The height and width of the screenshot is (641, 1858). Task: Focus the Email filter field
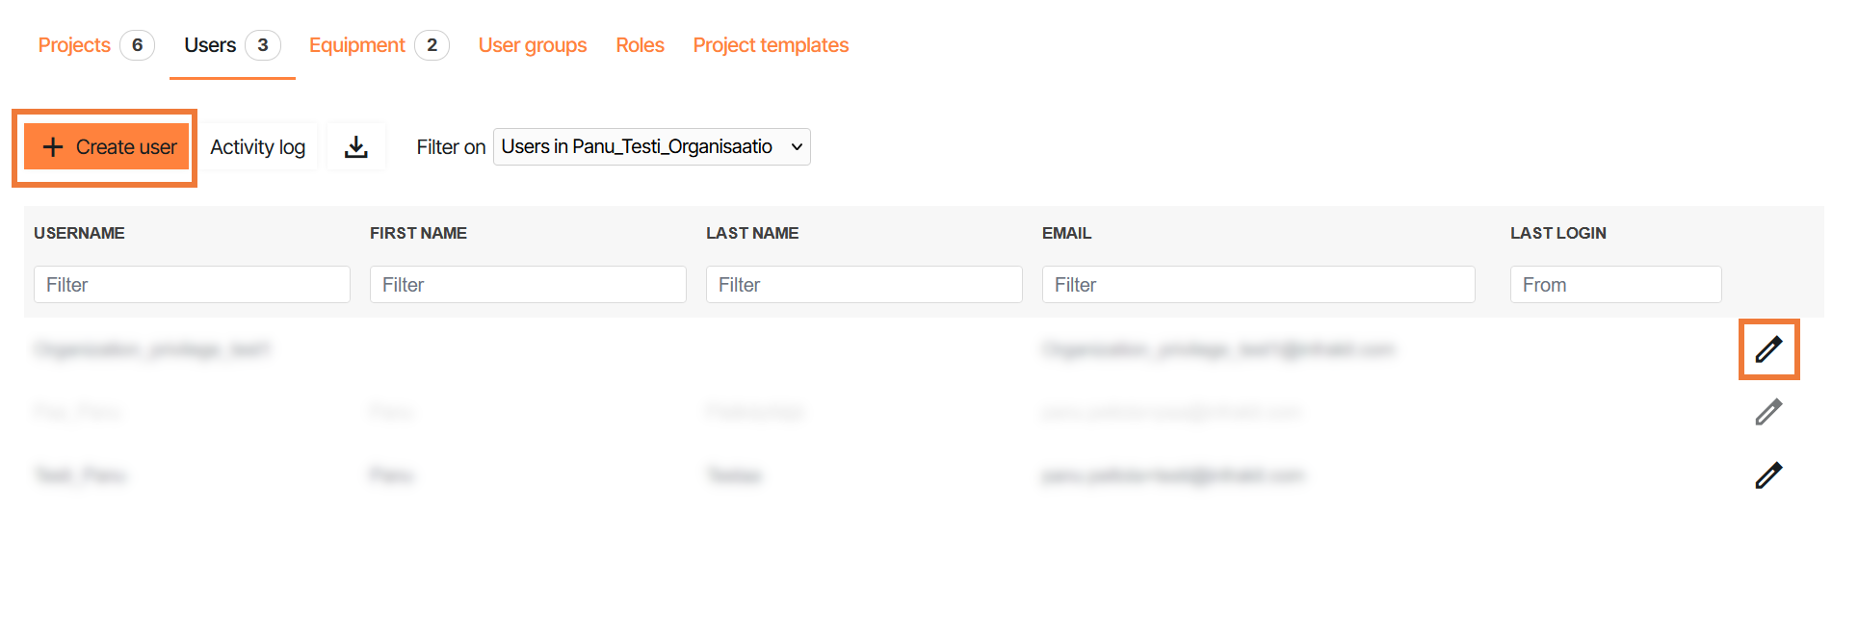pyautogui.click(x=1258, y=285)
